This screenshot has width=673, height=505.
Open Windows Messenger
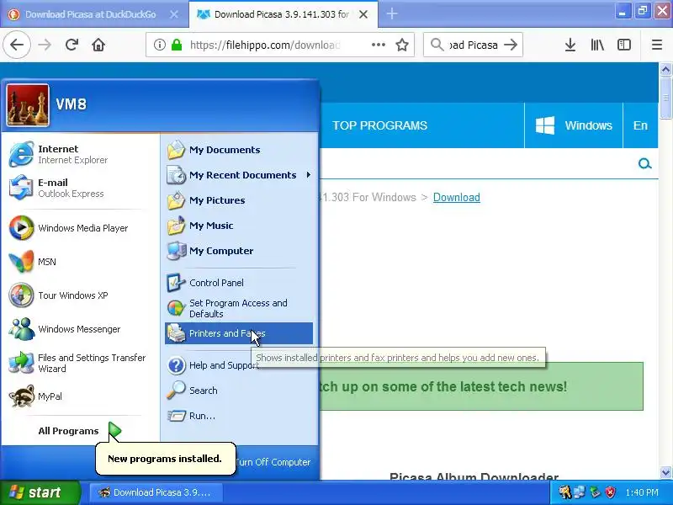tap(80, 329)
